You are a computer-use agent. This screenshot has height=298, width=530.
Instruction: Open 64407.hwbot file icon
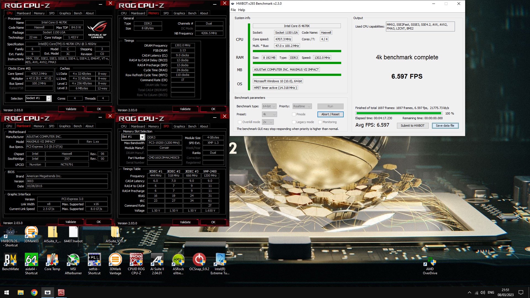click(x=73, y=235)
